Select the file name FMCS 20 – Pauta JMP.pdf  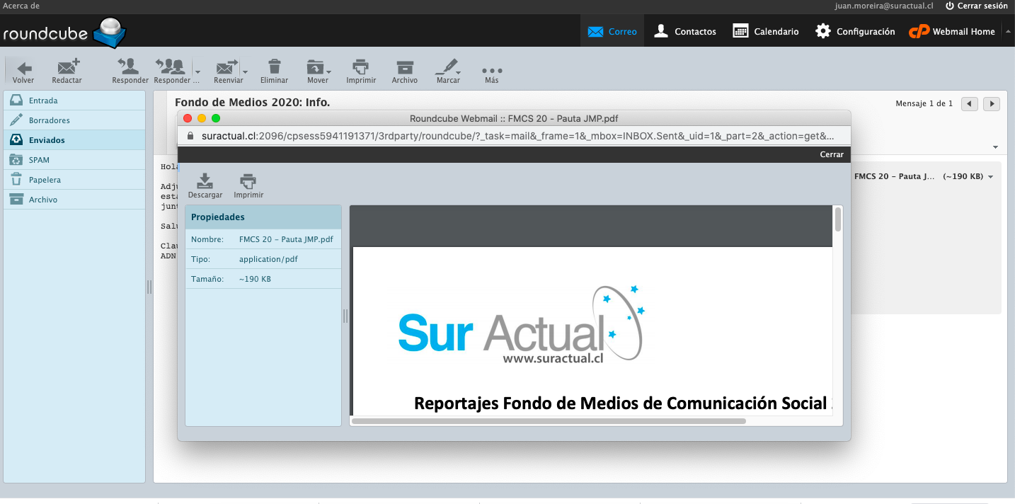pyautogui.click(x=286, y=239)
